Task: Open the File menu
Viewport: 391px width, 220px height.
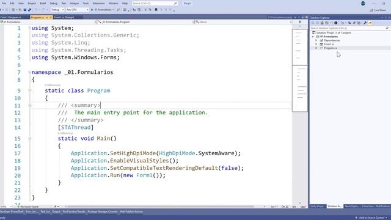Action: click(x=4, y=3)
